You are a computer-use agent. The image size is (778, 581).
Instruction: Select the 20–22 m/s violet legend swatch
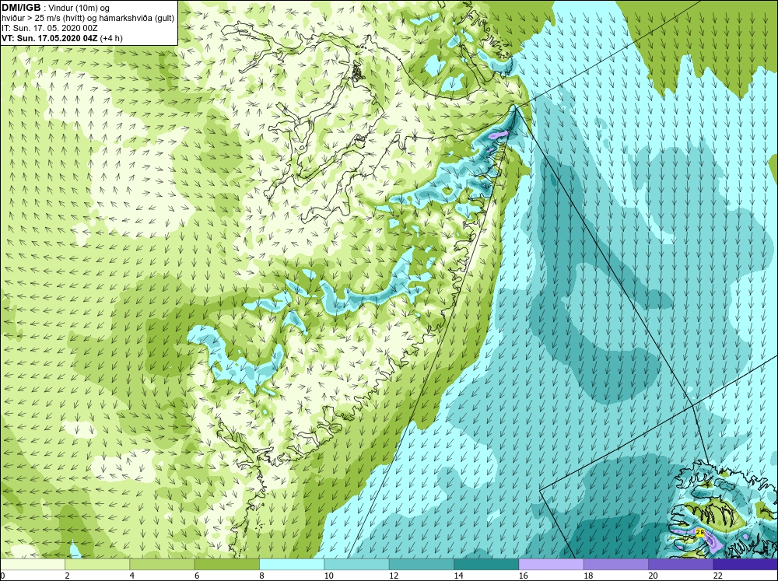pyautogui.click(x=681, y=564)
